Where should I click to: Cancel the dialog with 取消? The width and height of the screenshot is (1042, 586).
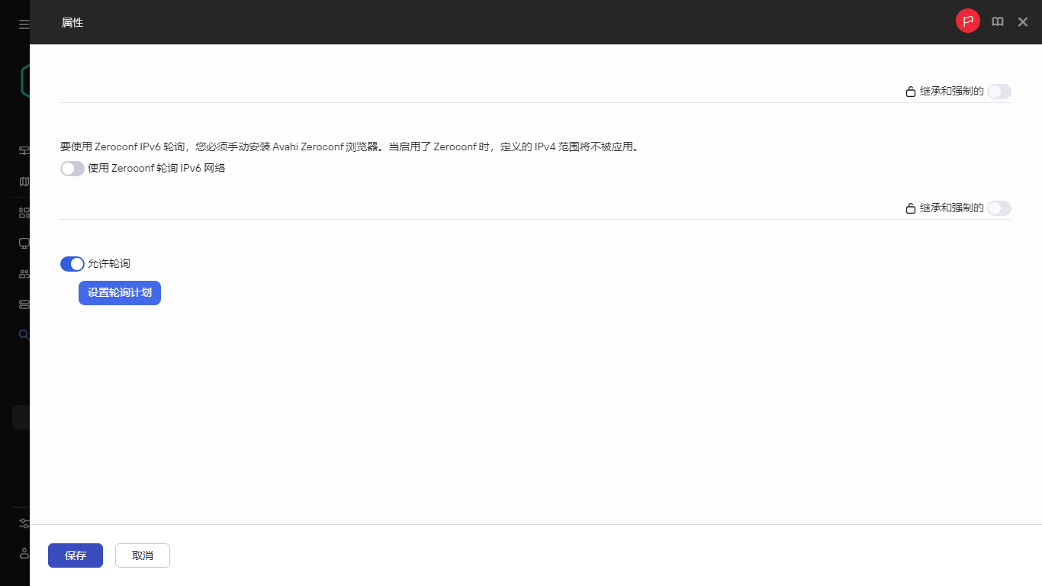142,555
